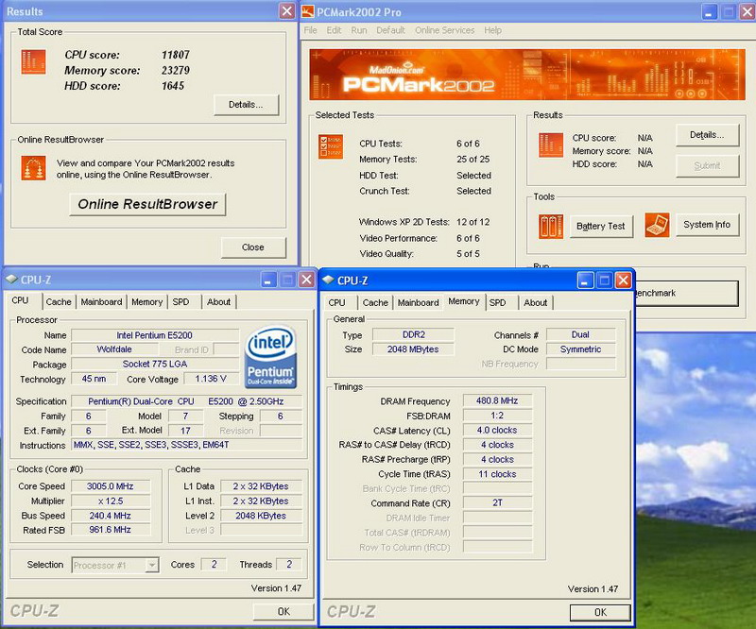Start the Battery Test

point(600,226)
